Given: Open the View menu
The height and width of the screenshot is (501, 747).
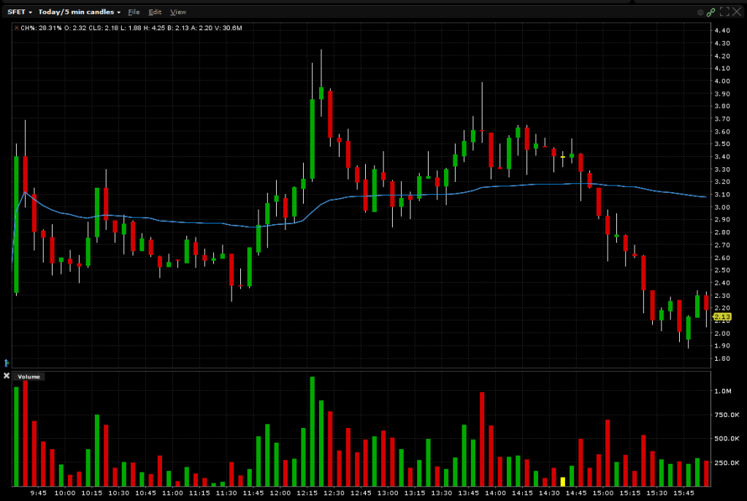Looking at the screenshot, I should coord(177,12).
